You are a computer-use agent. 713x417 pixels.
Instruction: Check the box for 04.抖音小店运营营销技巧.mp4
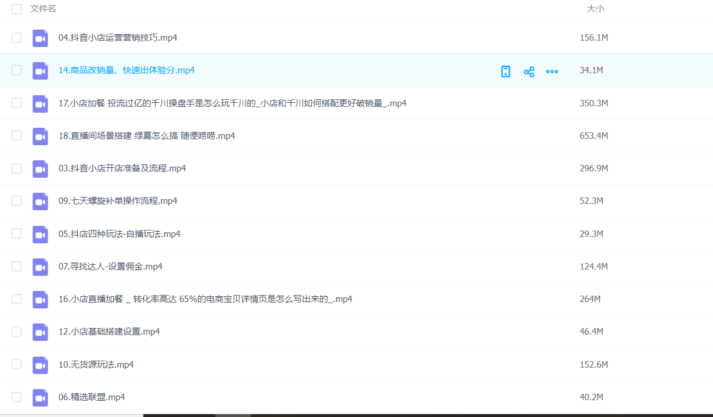16,38
